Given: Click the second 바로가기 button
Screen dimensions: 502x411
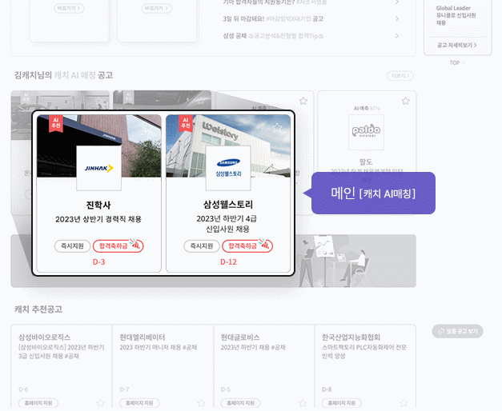Looking at the screenshot, I should click(x=157, y=8).
